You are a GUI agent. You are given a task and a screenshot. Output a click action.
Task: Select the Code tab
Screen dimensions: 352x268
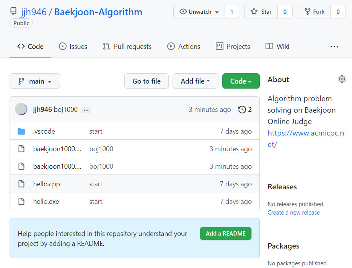click(x=30, y=47)
